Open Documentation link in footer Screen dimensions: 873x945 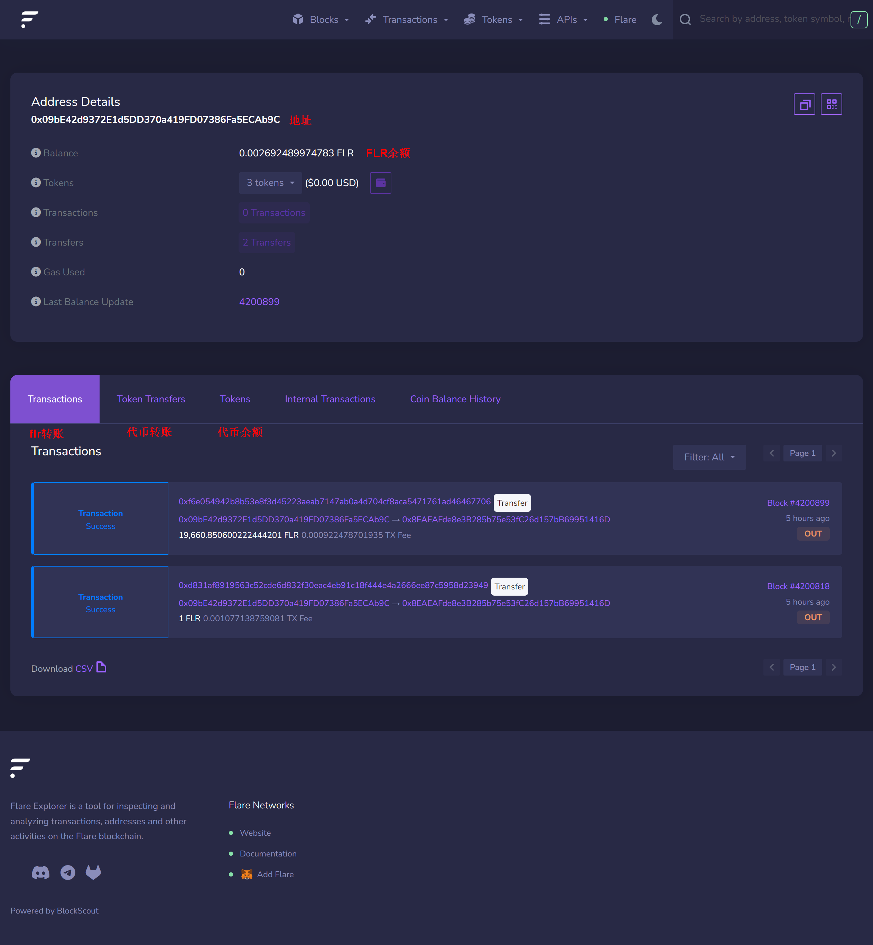tap(268, 853)
